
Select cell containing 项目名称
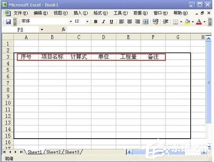(x=52, y=57)
